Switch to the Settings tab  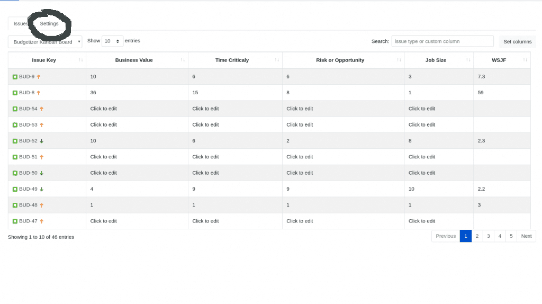[49, 23]
